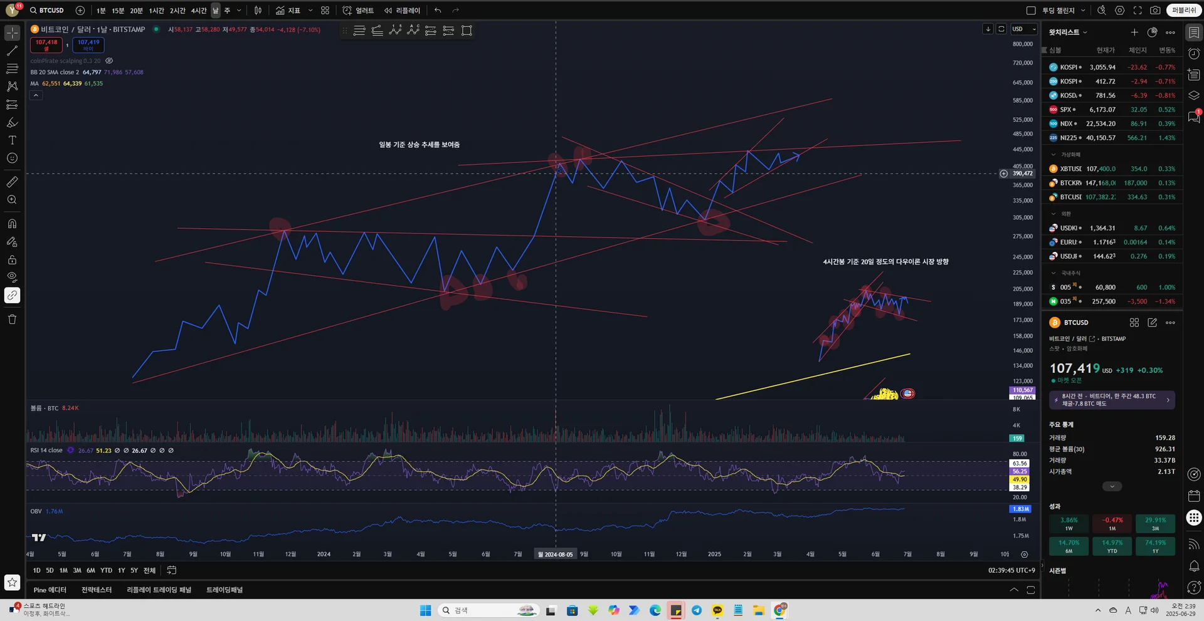This screenshot has width=1204, height=621.
Task: Expand more key stats with the chevron button
Action: coord(1112,486)
